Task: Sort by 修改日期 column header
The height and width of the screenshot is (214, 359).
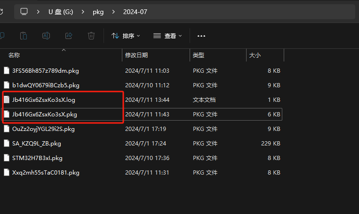Action: pyautogui.click(x=136, y=55)
